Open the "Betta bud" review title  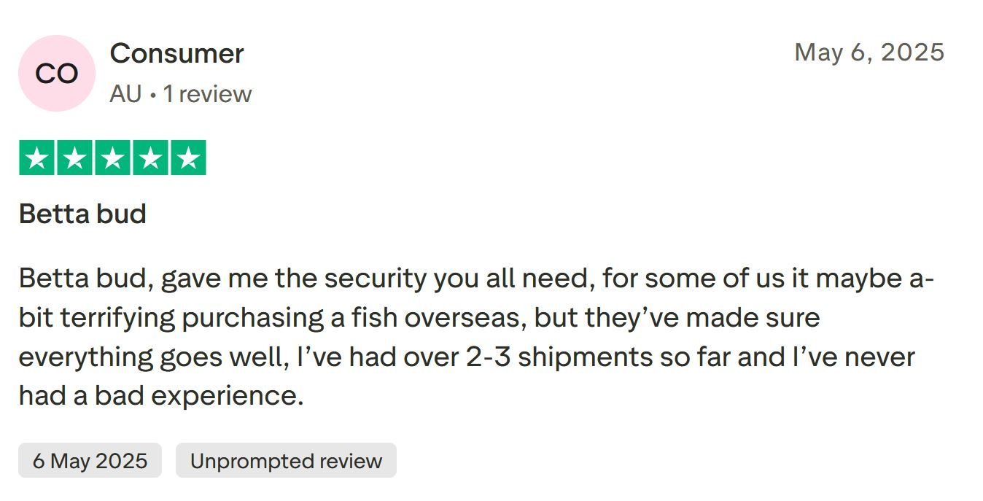[82, 214]
